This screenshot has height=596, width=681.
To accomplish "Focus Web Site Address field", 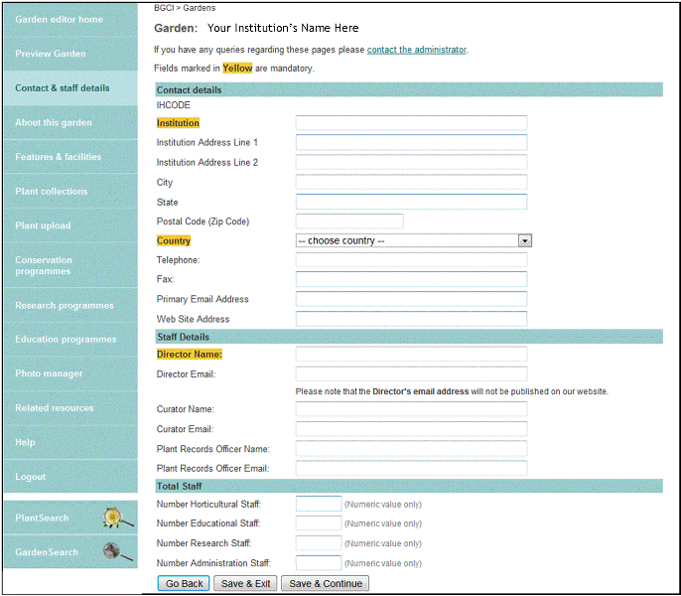I will point(411,319).
